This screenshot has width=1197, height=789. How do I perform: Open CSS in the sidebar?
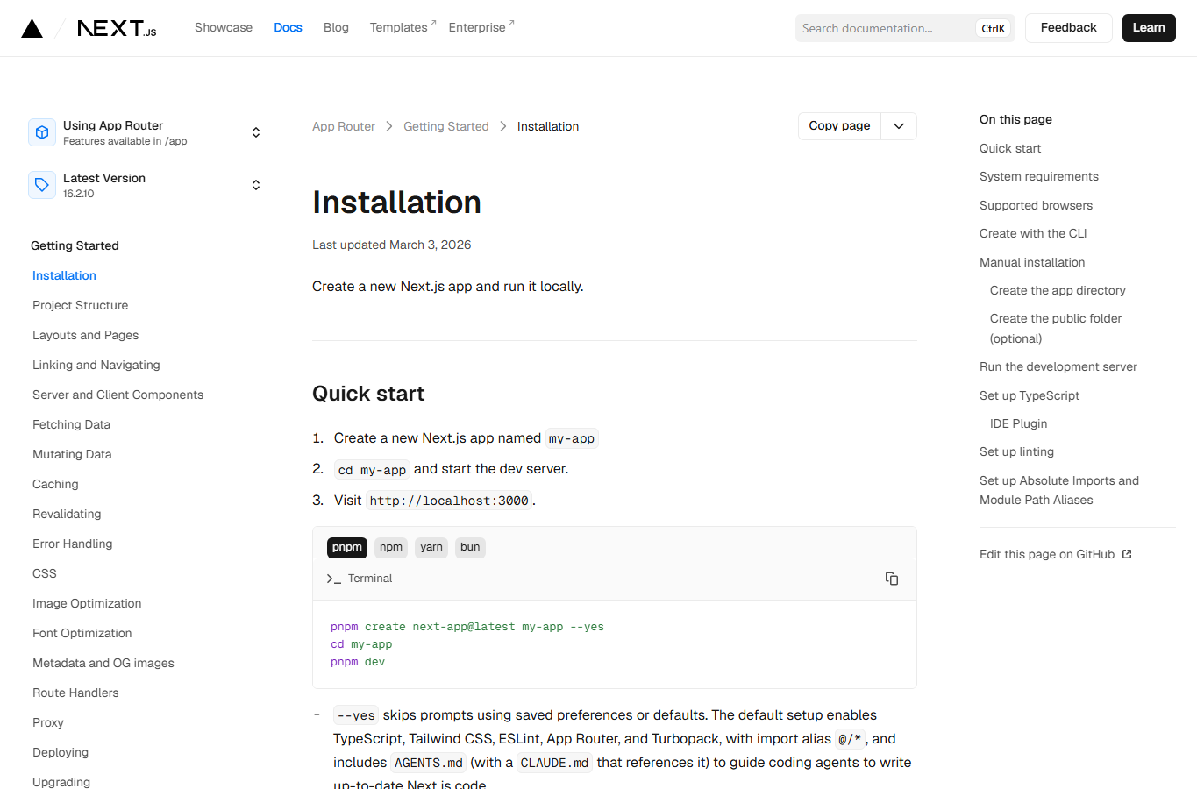tap(45, 573)
